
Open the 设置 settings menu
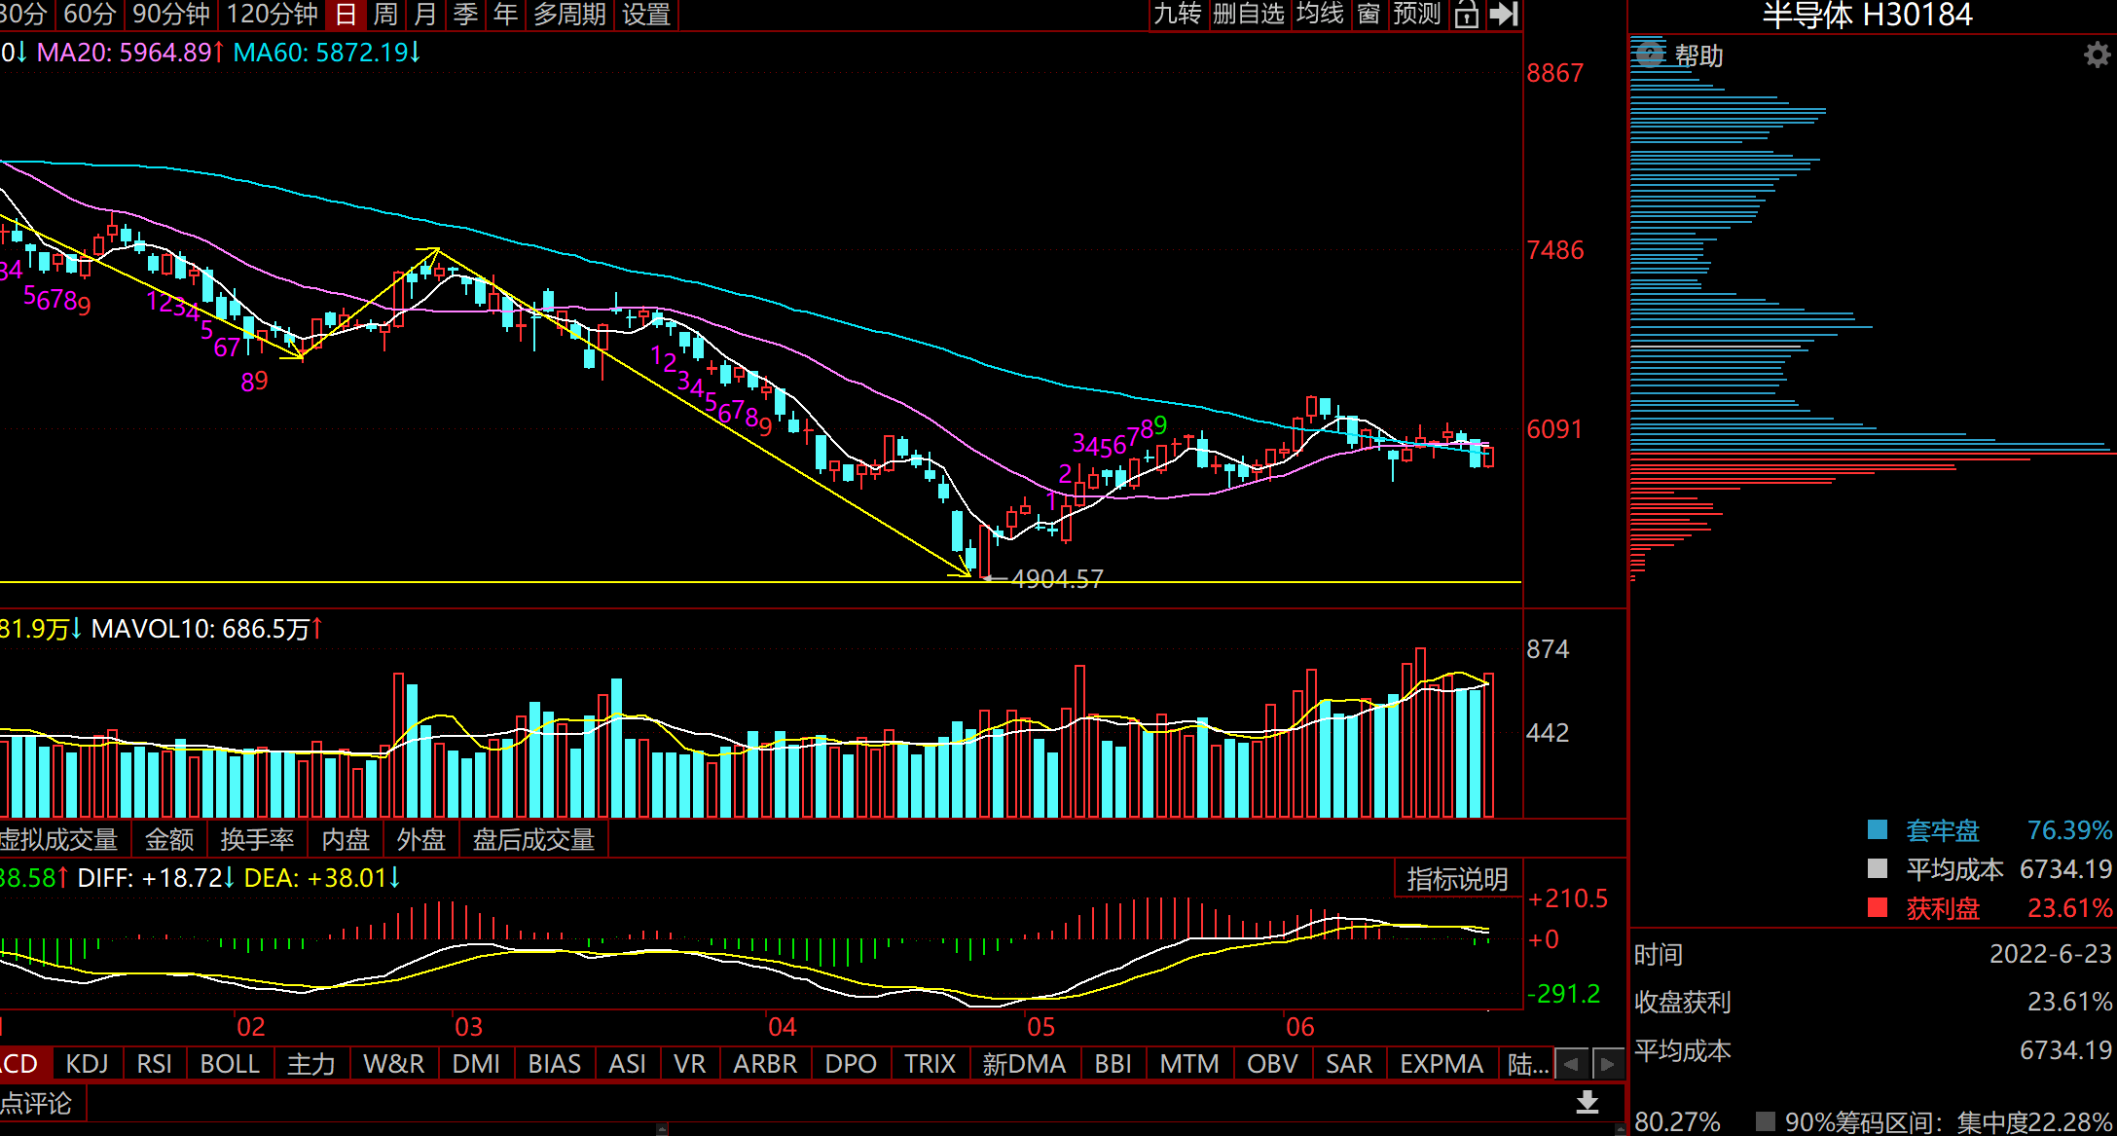coord(646,15)
